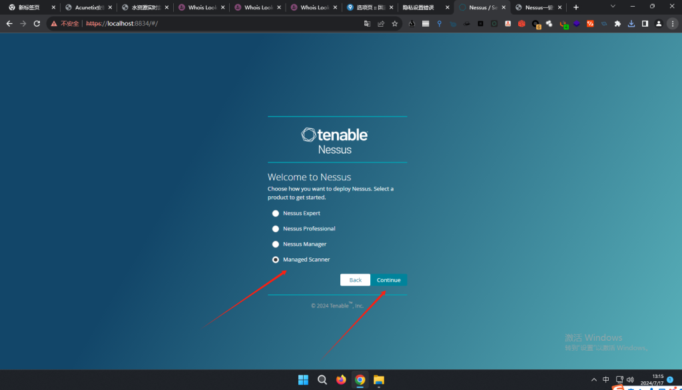
Task: Close the 新标签页 tab
Action: point(53,7)
